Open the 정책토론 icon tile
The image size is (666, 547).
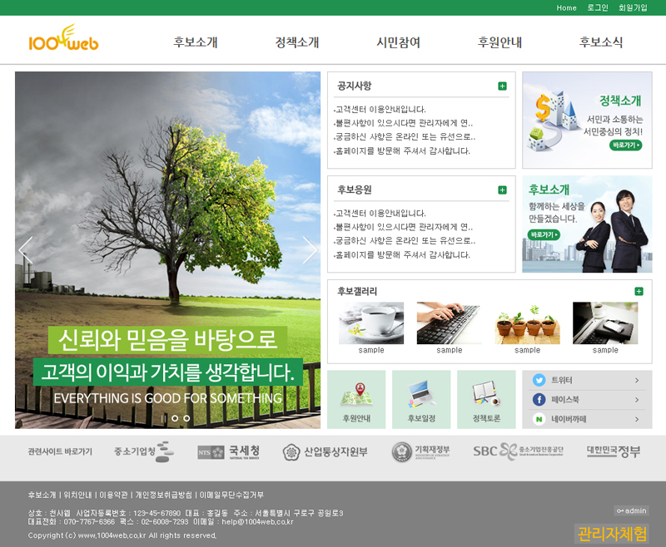[486, 399]
